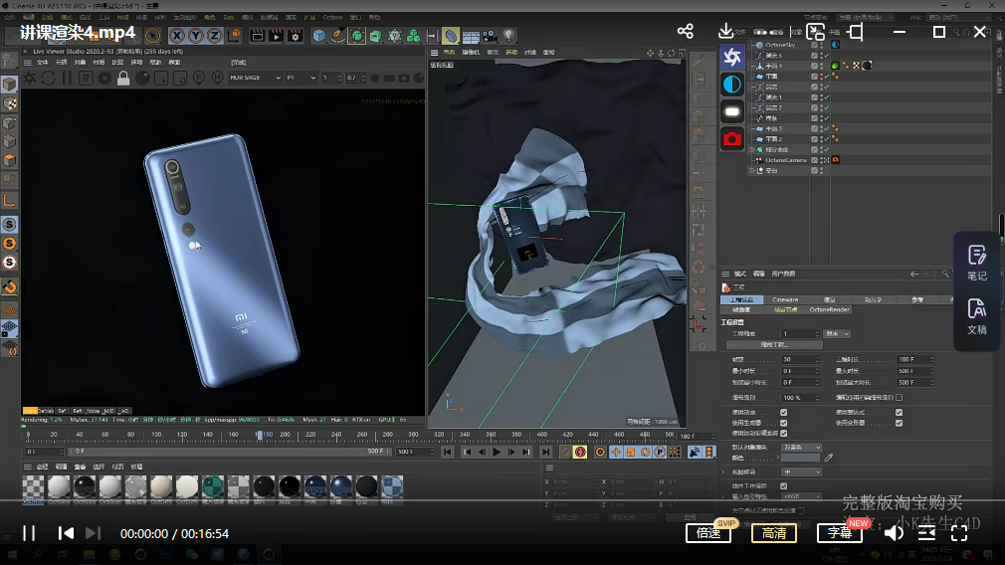Image resolution: width=1005 pixels, height=565 pixels.
Task: Click the light bulb icon in the toolbar
Action: pyautogui.click(x=508, y=36)
